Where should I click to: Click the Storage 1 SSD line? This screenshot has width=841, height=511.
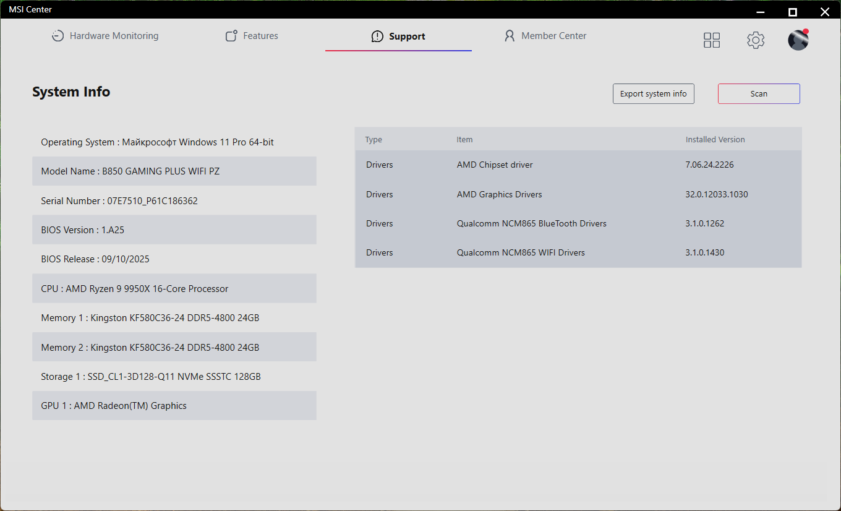click(x=174, y=377)
